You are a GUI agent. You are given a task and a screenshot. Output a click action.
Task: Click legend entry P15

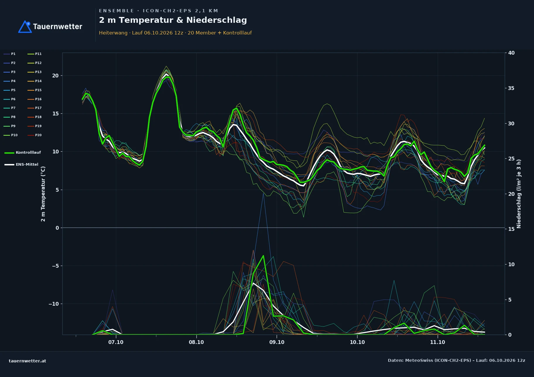35,90
